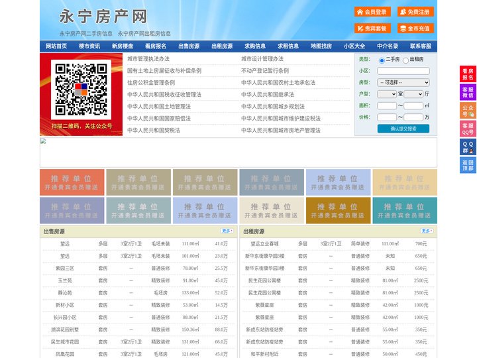
Task: Click the maximum 面积 input field
Action: click(413, 105)
